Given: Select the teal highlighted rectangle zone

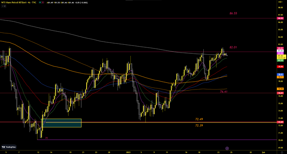Looking at the screenshot, I should (x=61, y=123).
